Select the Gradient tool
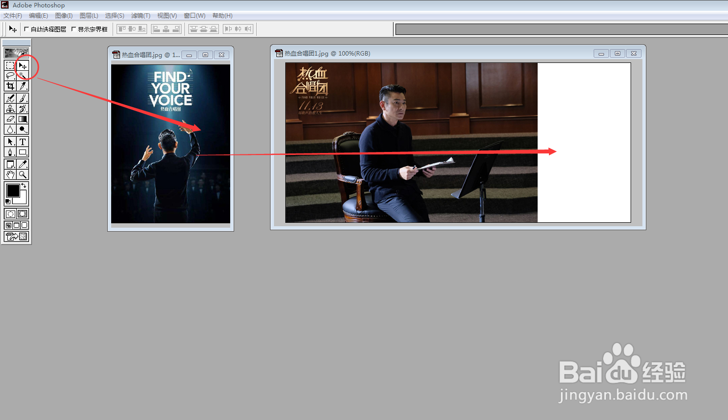728x420 pixels. coord(23,119)
